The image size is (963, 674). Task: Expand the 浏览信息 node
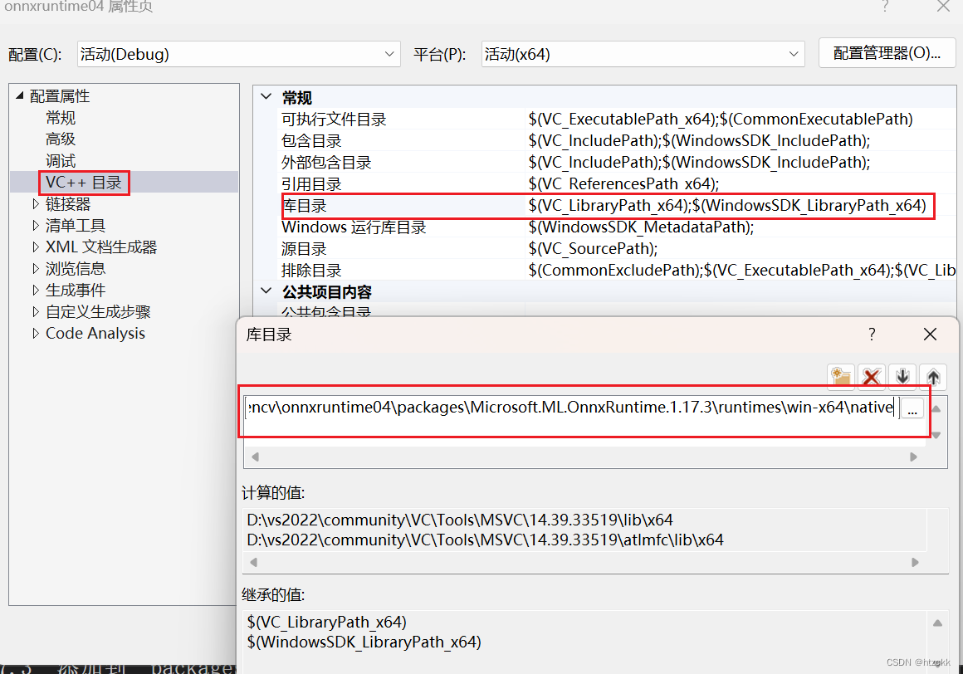coord(36,268)
